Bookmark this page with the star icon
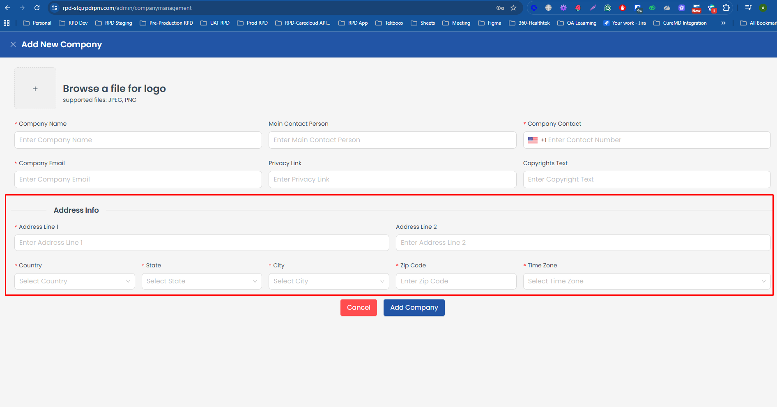777x407 pixels. tap(513, 8)
